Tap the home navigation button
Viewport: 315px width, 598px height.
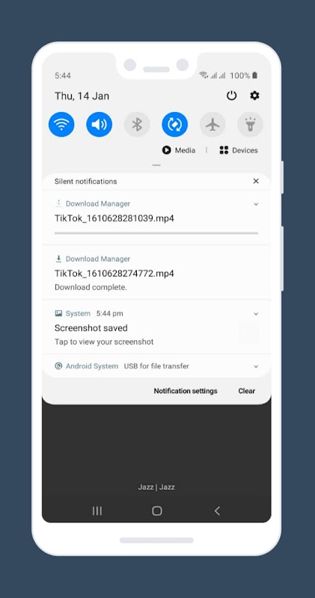(x=157, y=511)
